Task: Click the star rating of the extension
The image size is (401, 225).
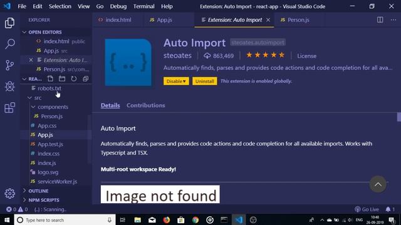Action: (x=266, y=55)
